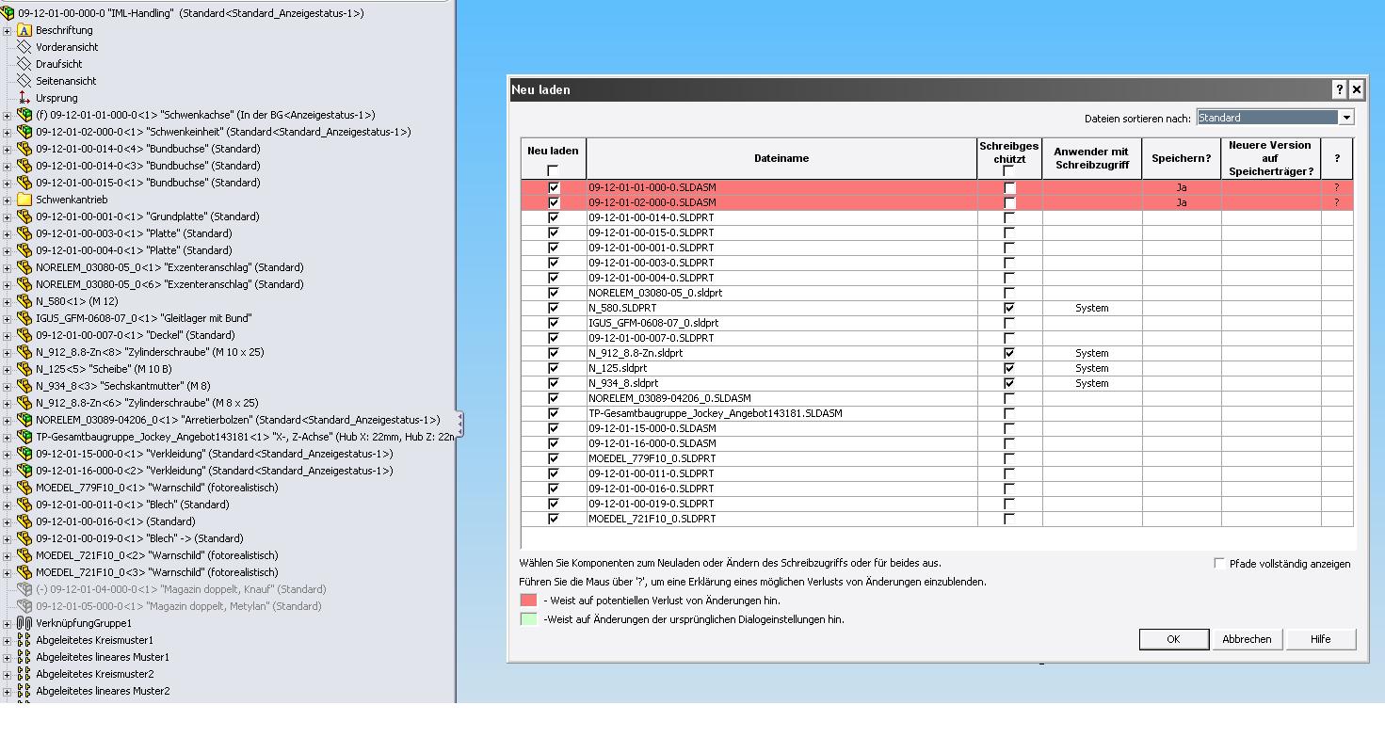Expand the VerknüpfungGruppe1 mates node

(8, 623)
